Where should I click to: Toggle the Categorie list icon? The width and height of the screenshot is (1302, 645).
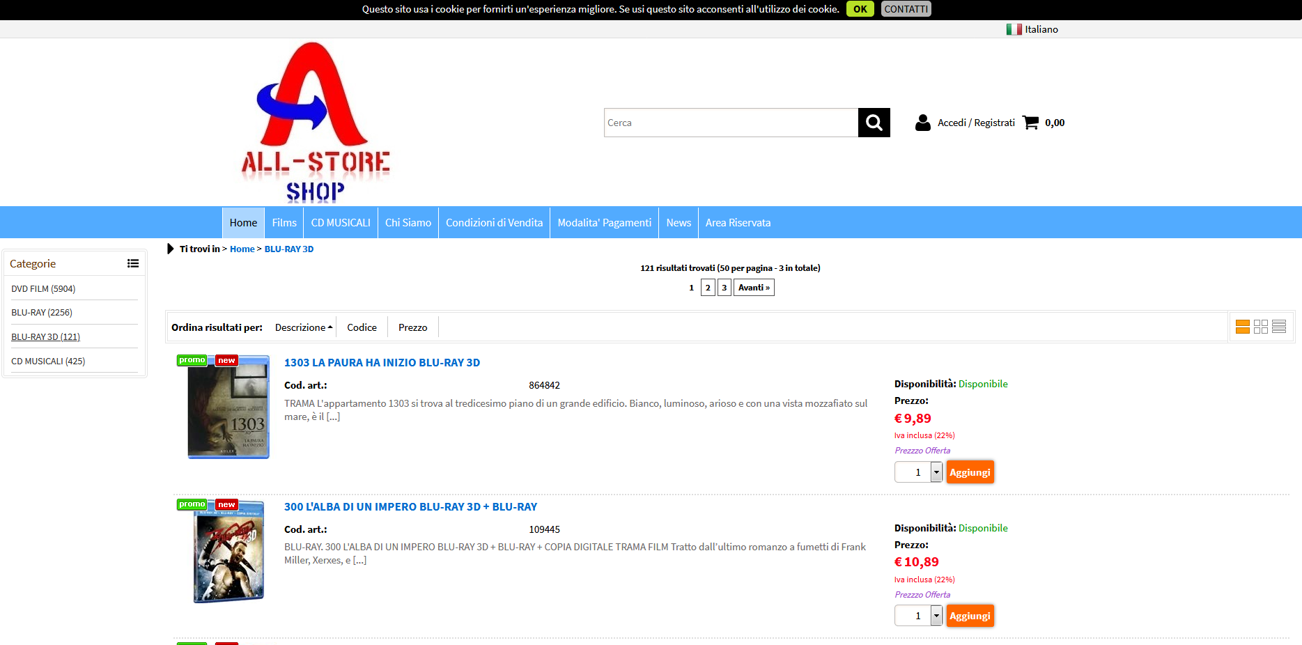pyautogui.click(x=133, y=263)
